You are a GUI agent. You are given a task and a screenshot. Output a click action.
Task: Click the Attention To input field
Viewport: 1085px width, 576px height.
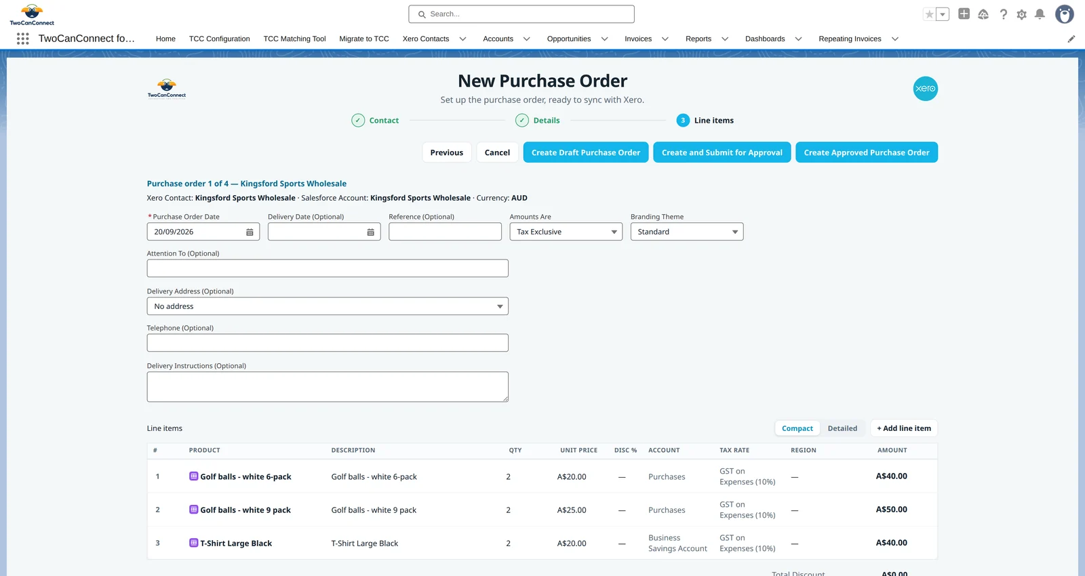click(328, 268)
